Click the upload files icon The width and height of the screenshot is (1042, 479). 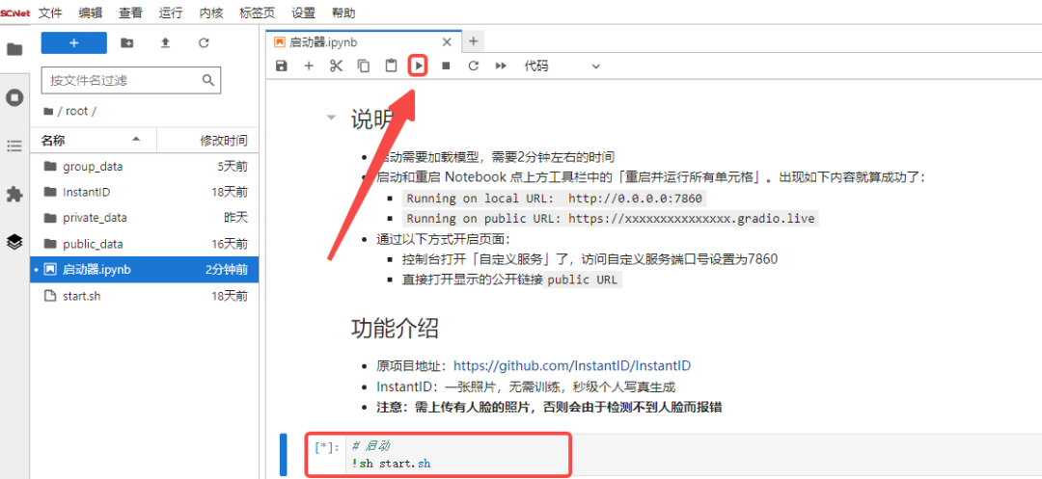click(165, 42)
